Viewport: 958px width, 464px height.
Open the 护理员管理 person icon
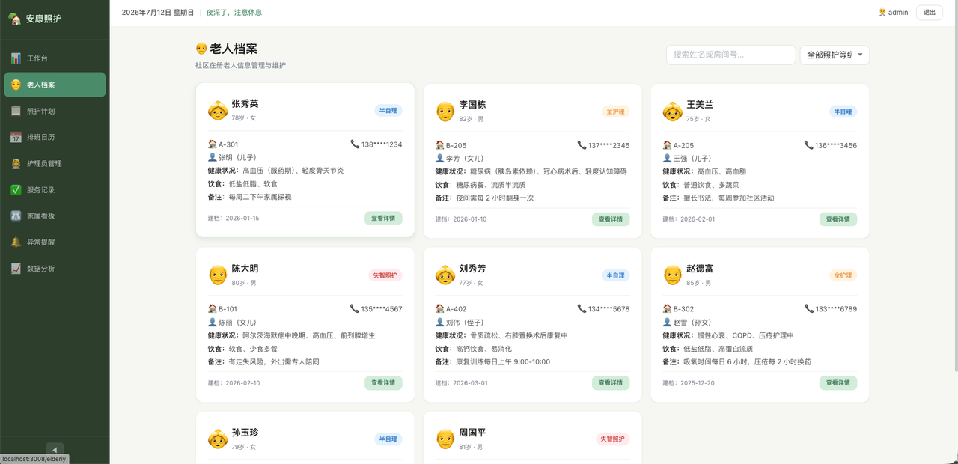point(16,163)
